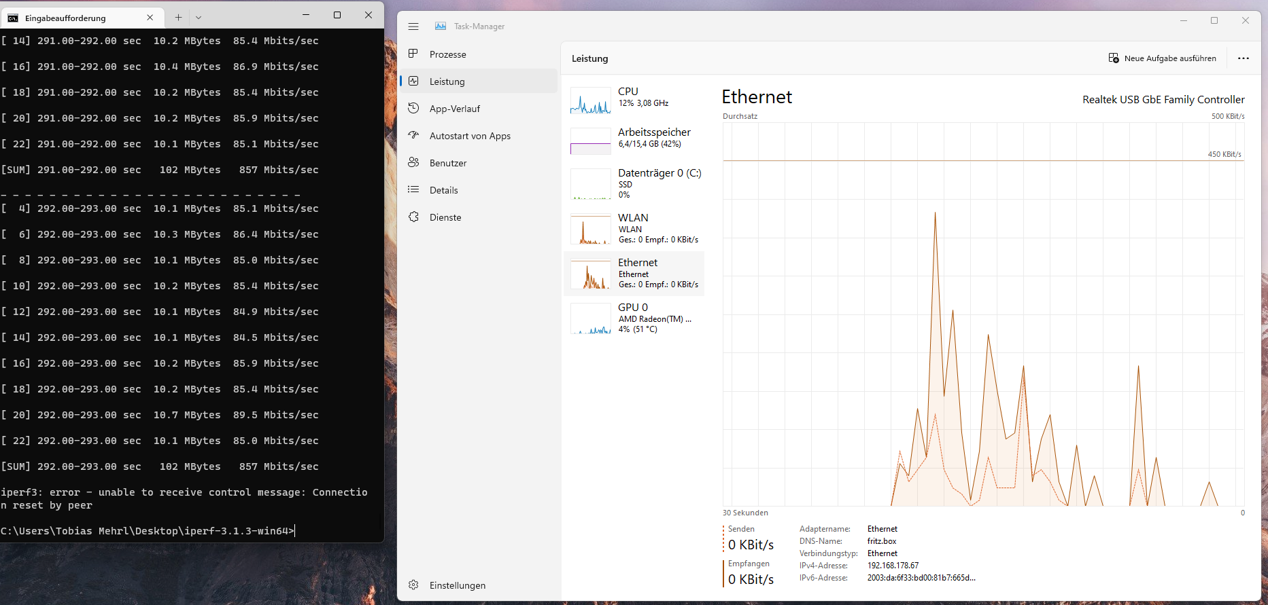Open the three-dot more options menu
This screenshot has height=605, width=1268.
click(x=1244, y=58)
